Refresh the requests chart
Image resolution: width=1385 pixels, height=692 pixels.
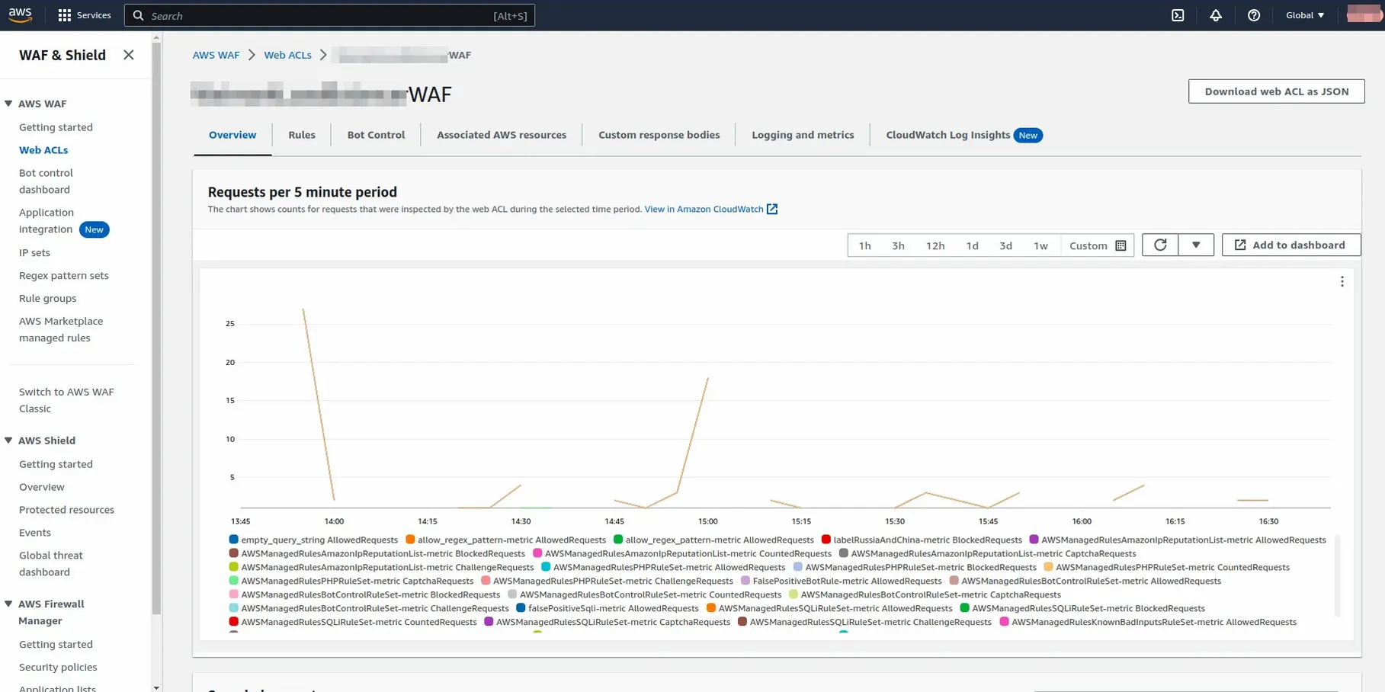pyautogui.click(x=1159, y=245)
